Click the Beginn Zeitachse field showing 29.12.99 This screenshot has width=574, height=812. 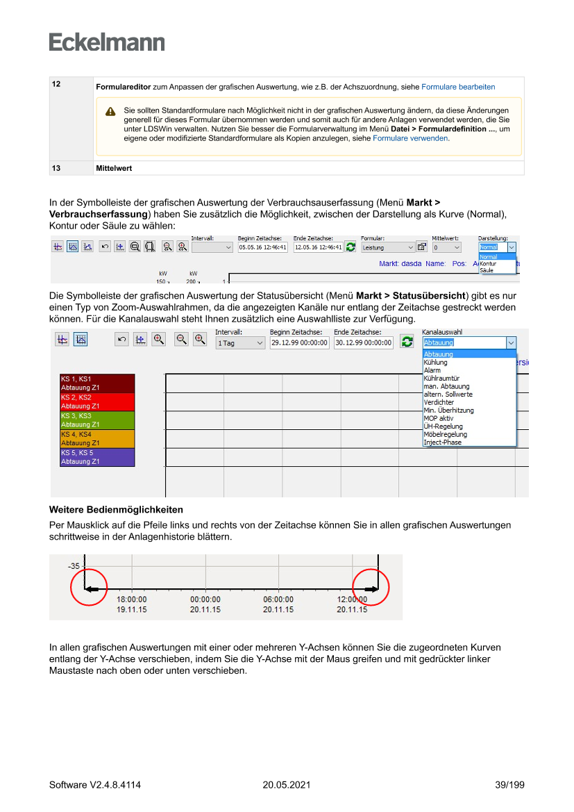pyautogui.click(x=299, y=343)
